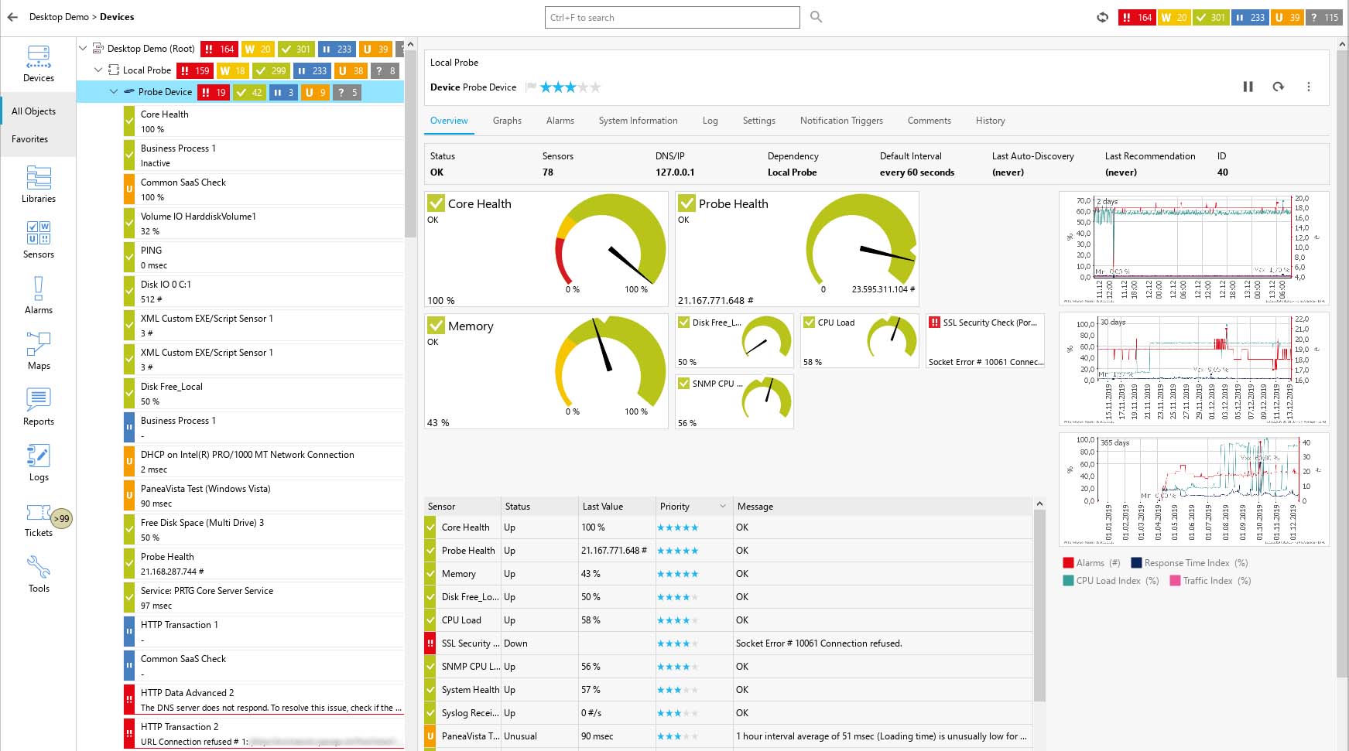This screenshot has width=1349, height=751.
Task: Collapse the Local Probe group
Action: point(98,70)
